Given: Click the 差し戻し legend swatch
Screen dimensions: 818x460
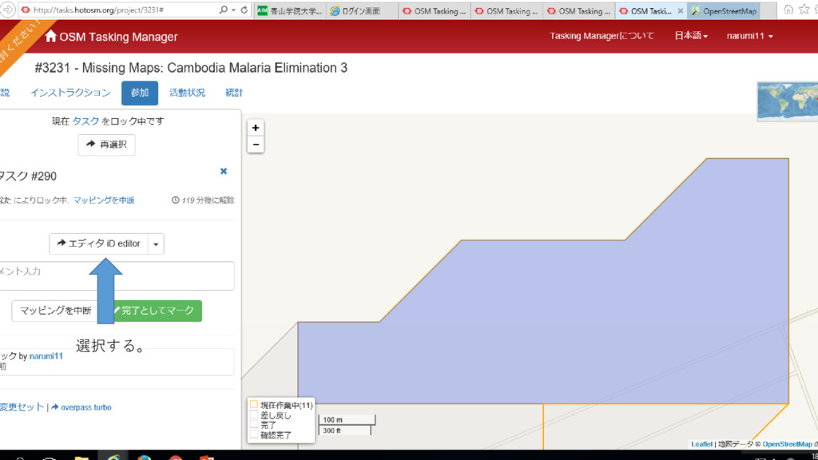Looking at the screenshot, I should point(254,415).
